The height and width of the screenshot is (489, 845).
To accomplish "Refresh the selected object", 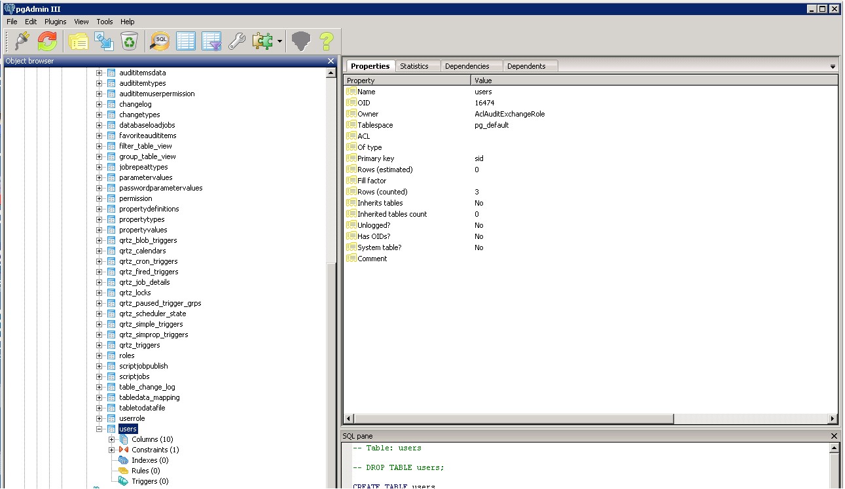I will [x=47, y=41].
